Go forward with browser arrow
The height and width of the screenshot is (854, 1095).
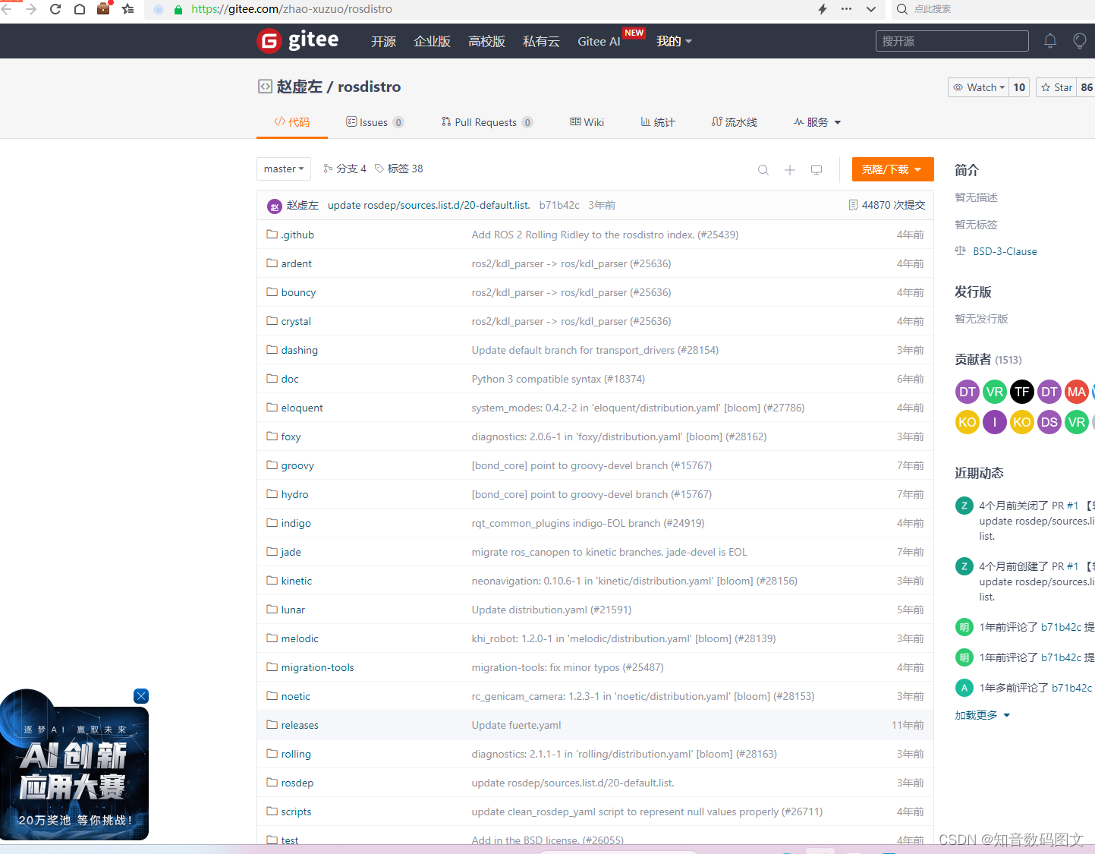pos(31,9)
